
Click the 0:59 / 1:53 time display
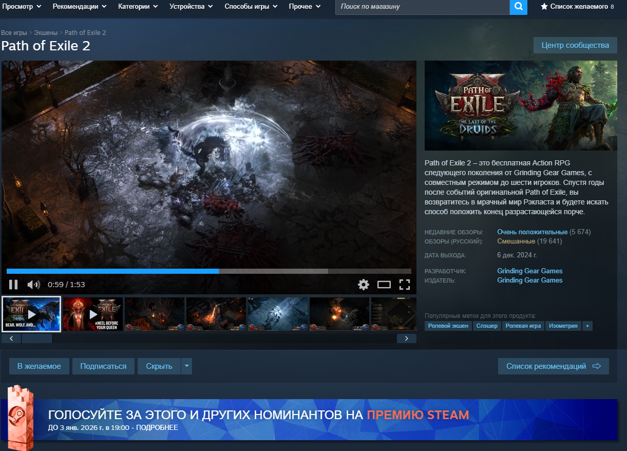pos(66,285)
